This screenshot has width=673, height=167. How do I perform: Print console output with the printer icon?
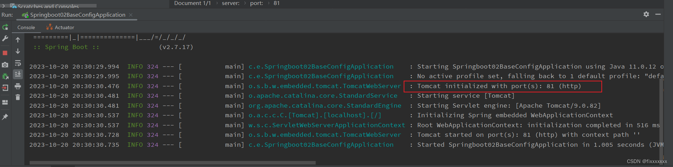pos(18,86)
